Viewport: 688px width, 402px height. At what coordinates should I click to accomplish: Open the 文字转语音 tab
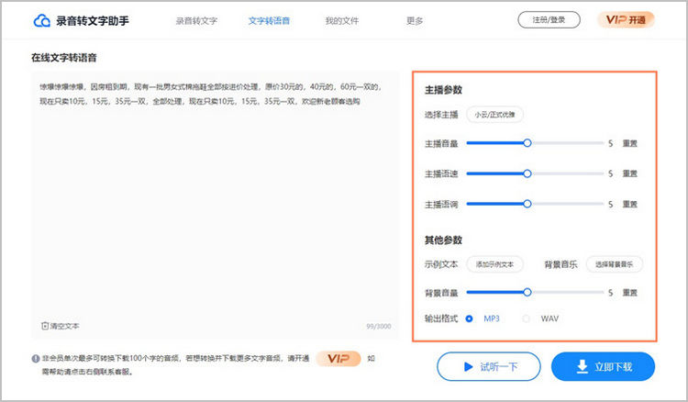point(269,20)
